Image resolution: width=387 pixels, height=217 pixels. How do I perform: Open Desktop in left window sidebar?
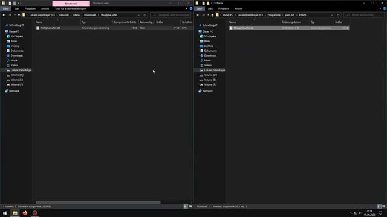pos(15,46)
